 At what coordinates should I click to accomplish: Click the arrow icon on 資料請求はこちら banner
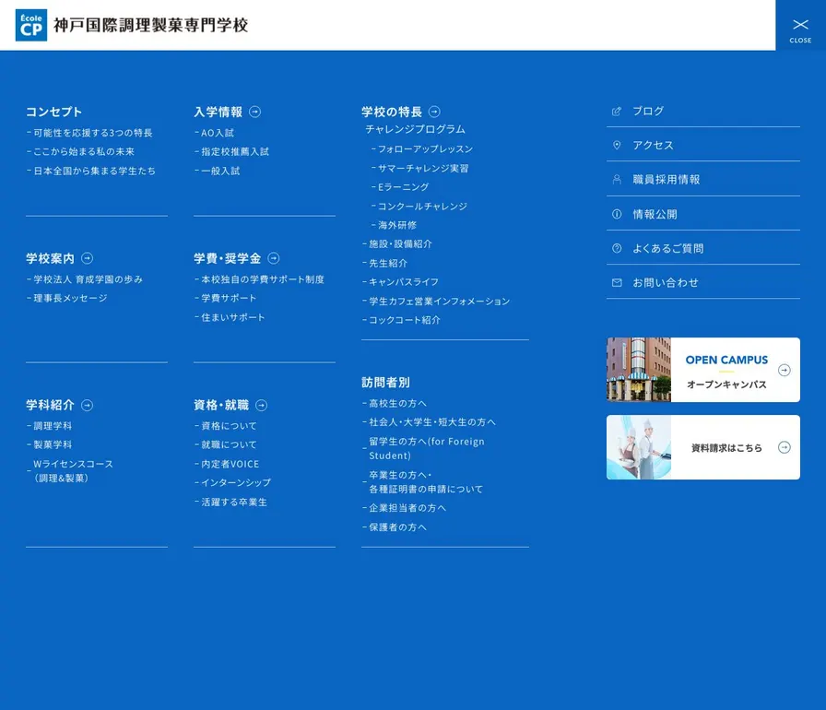point(785,447)
